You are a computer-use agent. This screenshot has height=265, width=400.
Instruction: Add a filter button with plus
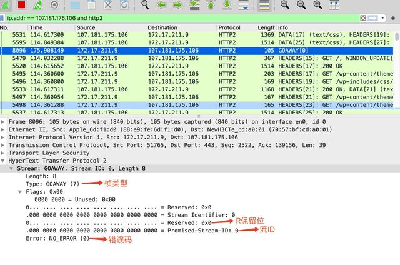393,18
